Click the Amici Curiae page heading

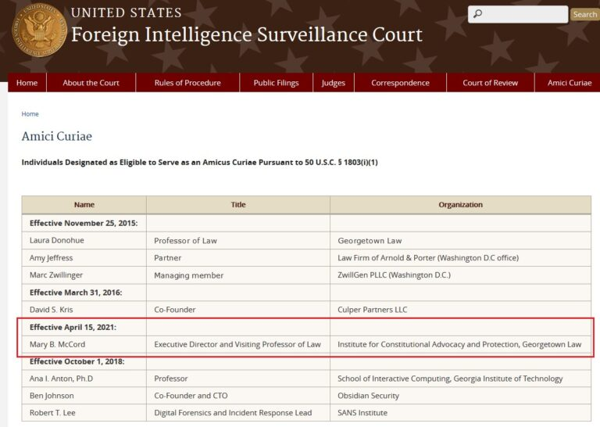pyautogui.click(x=56, y=136)
